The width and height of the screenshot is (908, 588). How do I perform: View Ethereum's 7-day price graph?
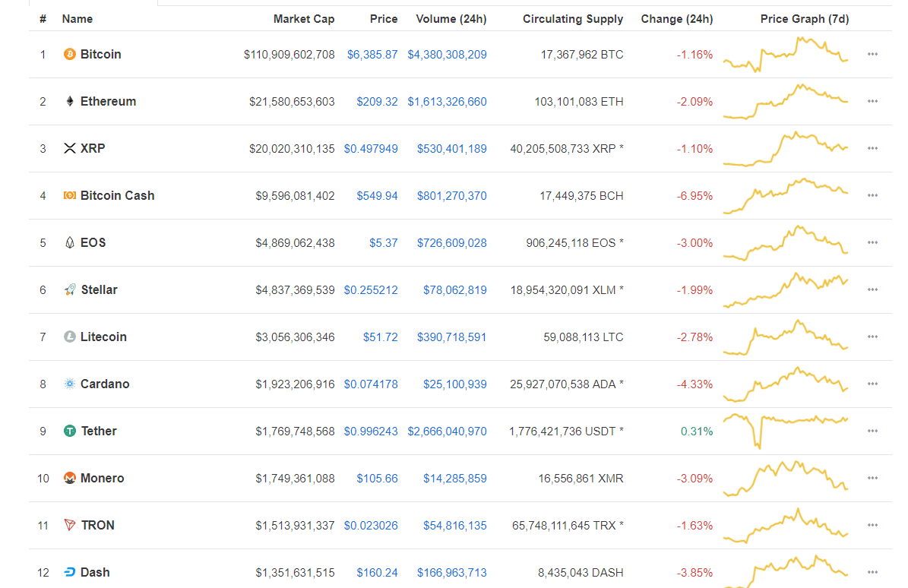[786, 101]
